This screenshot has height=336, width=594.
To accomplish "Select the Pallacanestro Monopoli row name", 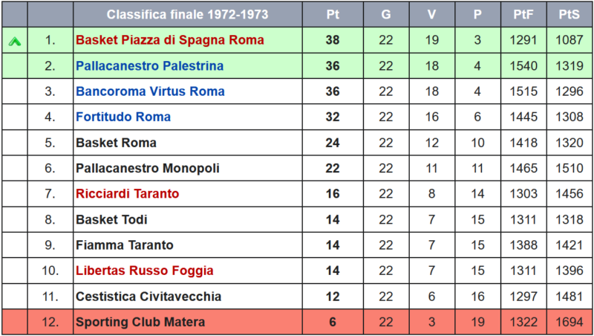I will (x=147, y=169).
